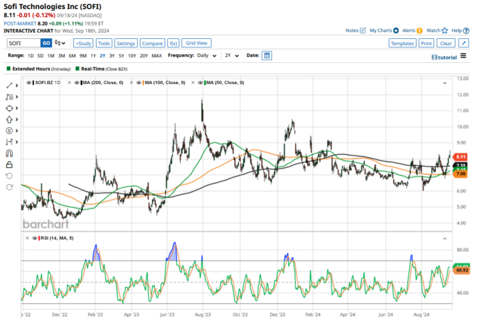Click the pop-out expand chart icon

(x=463, y=43)
